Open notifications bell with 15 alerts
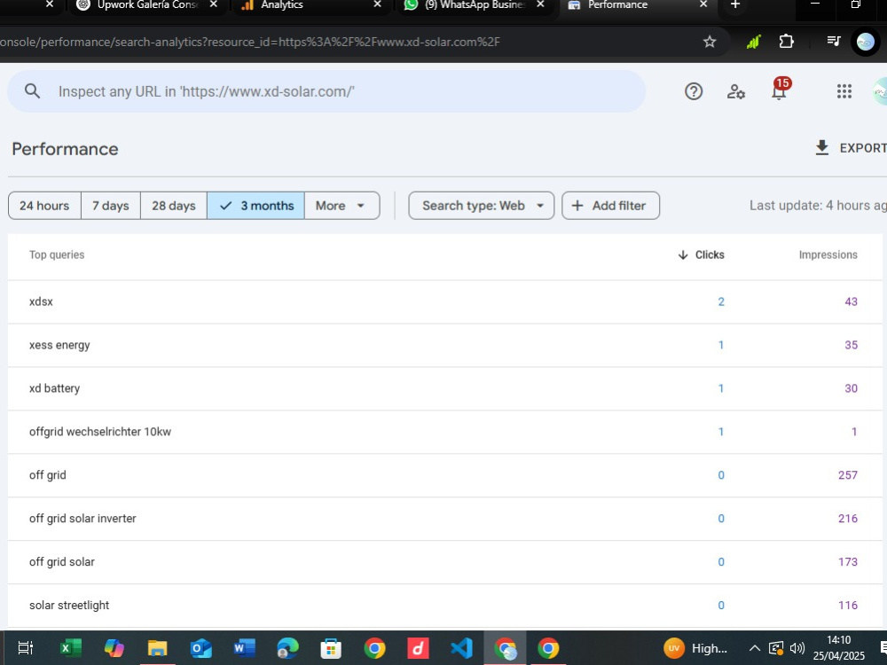This screenshot has height=665, width=887. tap(780, 90)
